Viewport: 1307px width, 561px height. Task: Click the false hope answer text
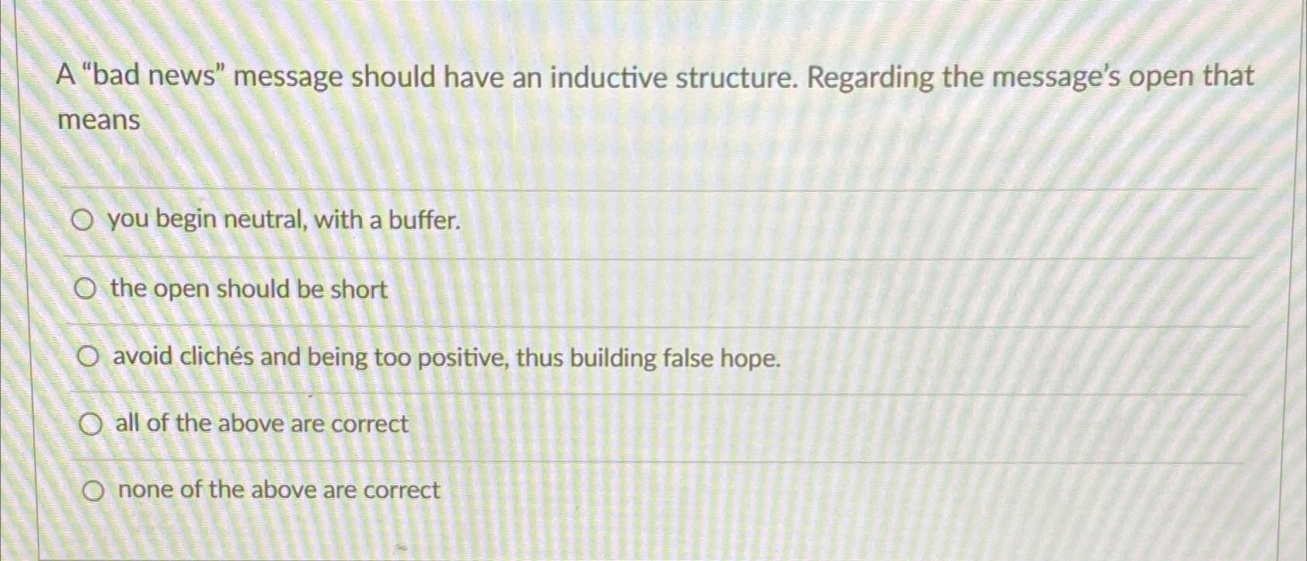445,357
